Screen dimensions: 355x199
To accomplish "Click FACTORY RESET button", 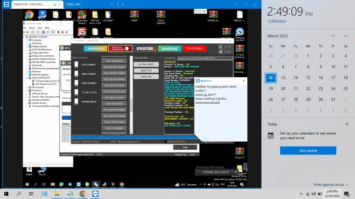I will tap(146, 64).
